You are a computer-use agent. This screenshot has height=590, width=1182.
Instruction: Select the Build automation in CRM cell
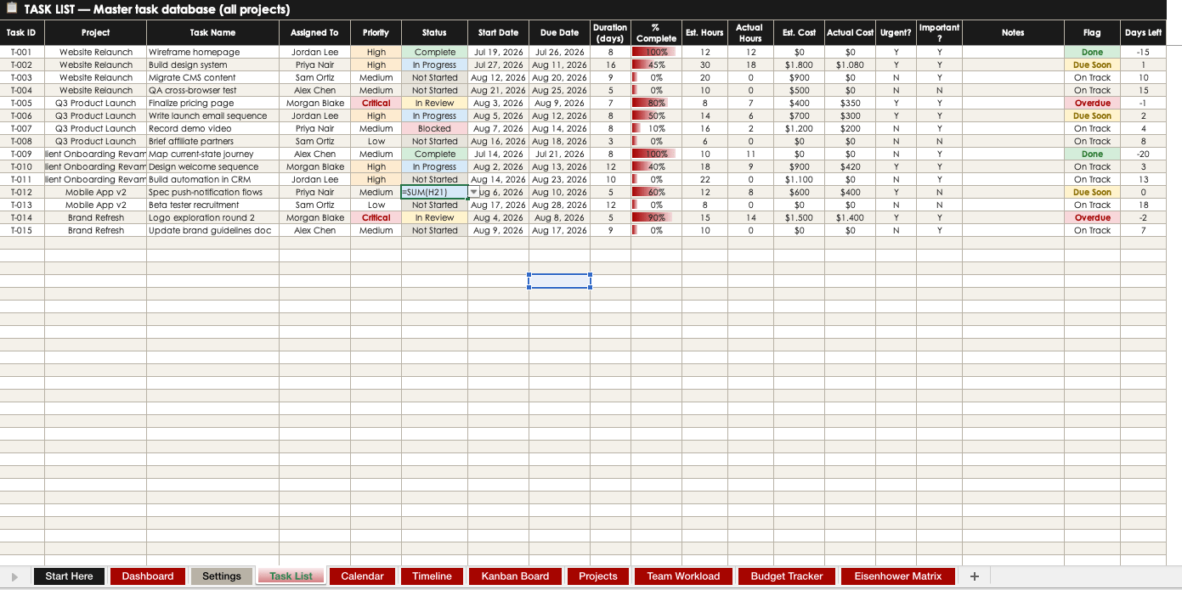pyautogui.click(x=212, y=180)
